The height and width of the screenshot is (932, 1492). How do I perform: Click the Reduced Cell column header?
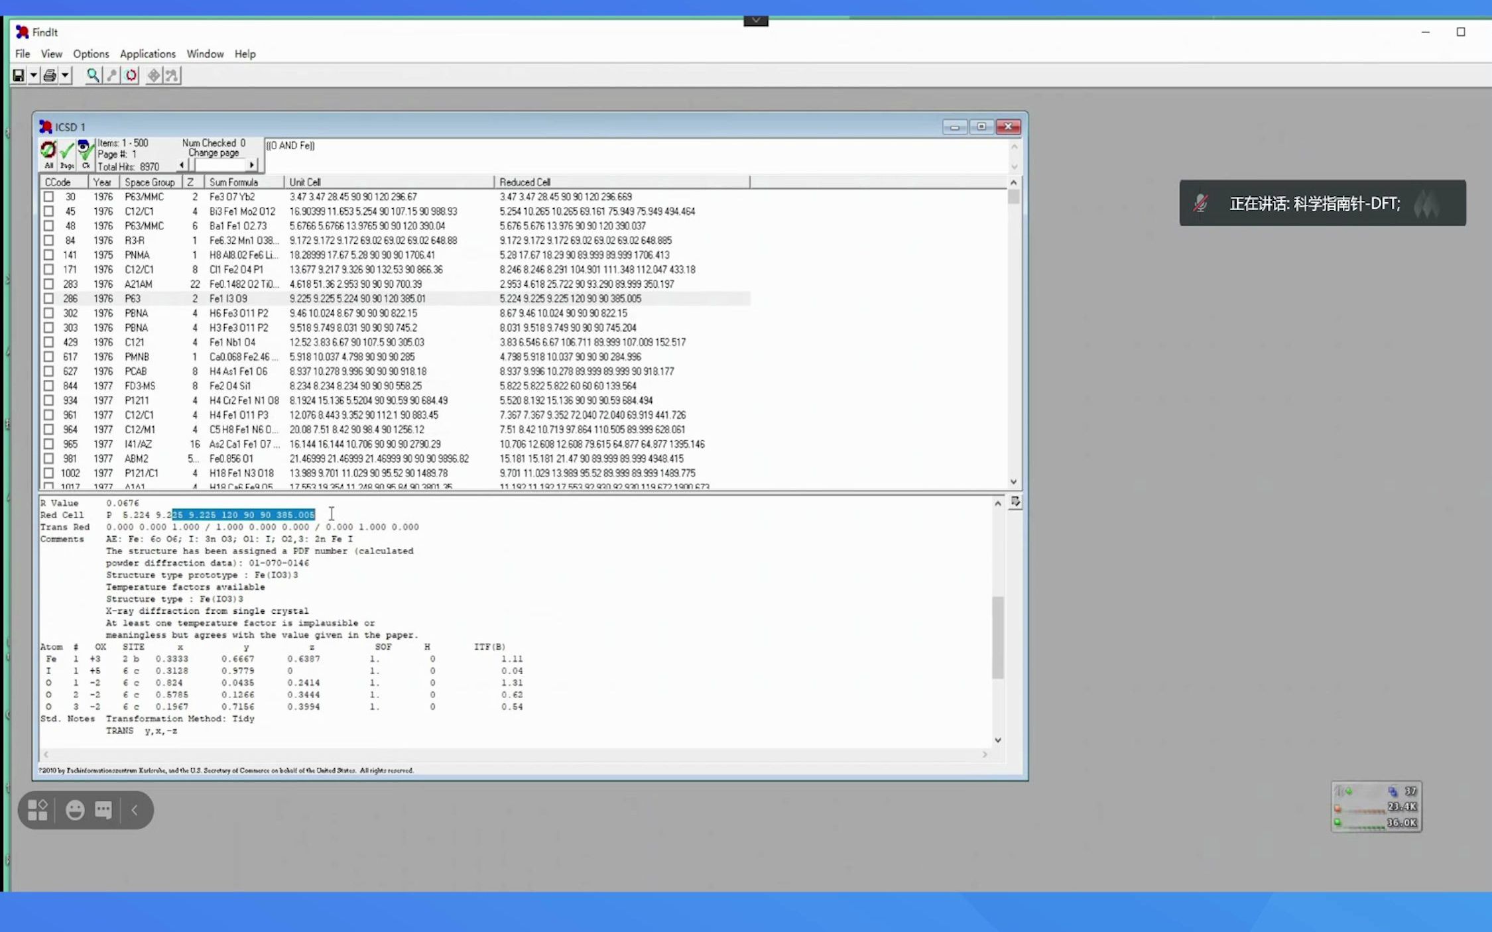621,182
